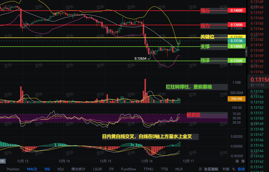Select the 日内黄白线交叉 MACD note
The width and height of the screenshot is (269, 172).
point(147,137)
